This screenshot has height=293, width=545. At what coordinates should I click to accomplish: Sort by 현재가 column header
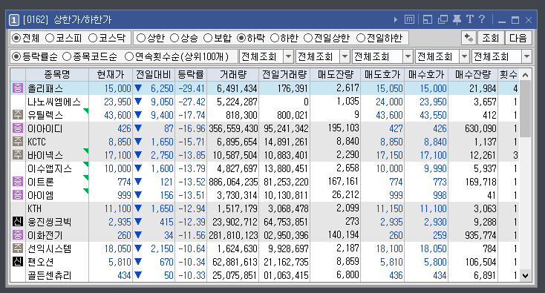(x=111, y=74)
